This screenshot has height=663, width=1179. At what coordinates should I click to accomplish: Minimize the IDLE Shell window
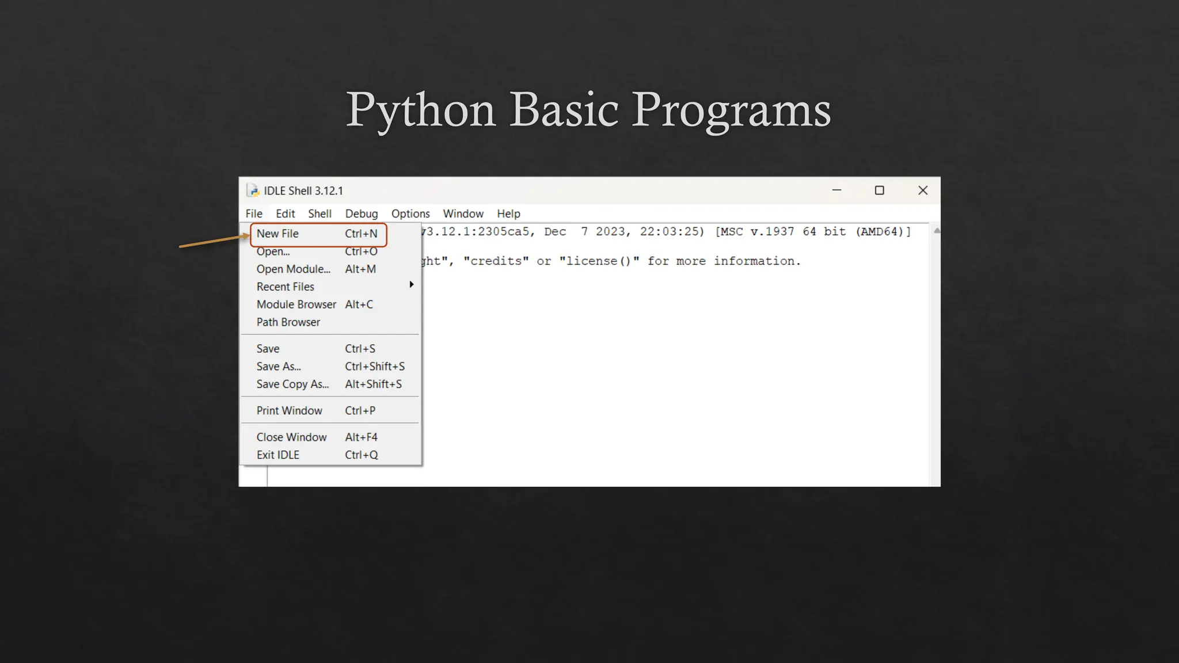(836, 190)
